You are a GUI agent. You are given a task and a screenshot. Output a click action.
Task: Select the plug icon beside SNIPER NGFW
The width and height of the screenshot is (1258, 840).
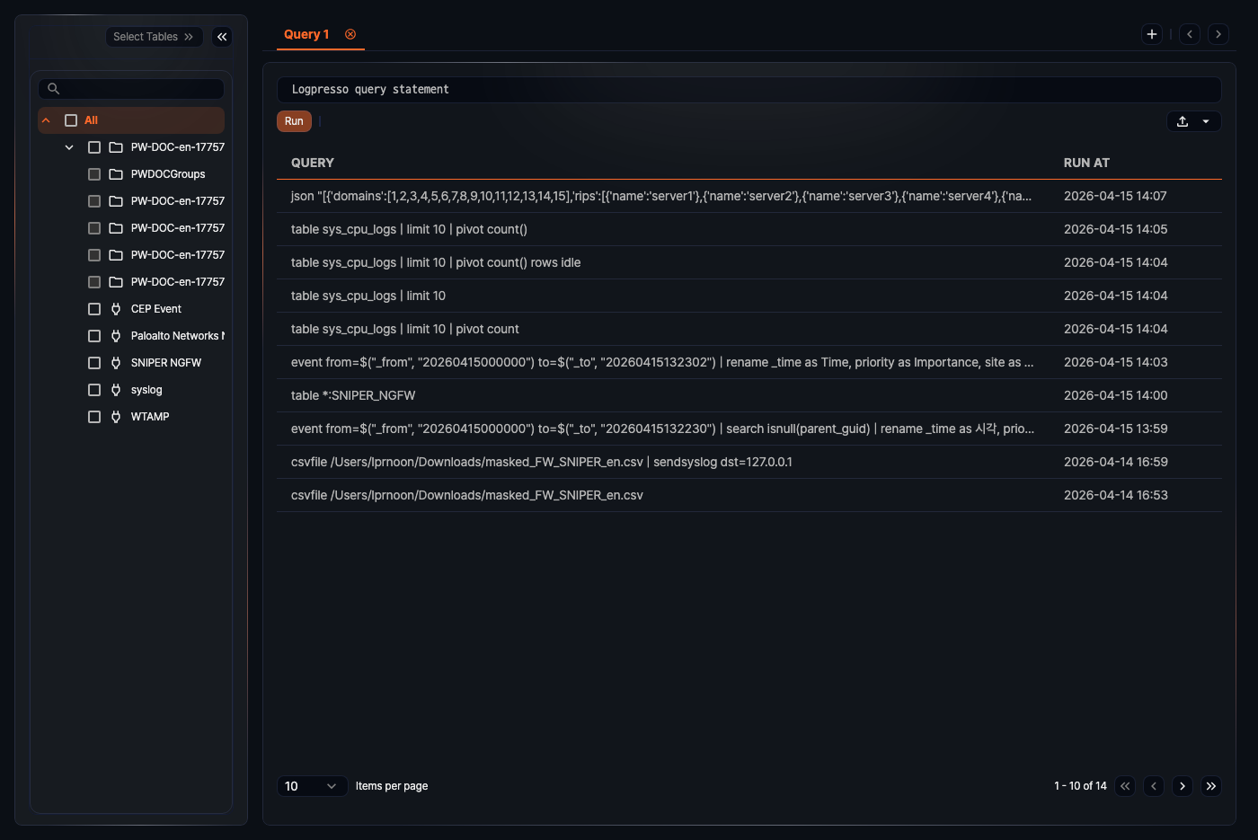(114, 362)
